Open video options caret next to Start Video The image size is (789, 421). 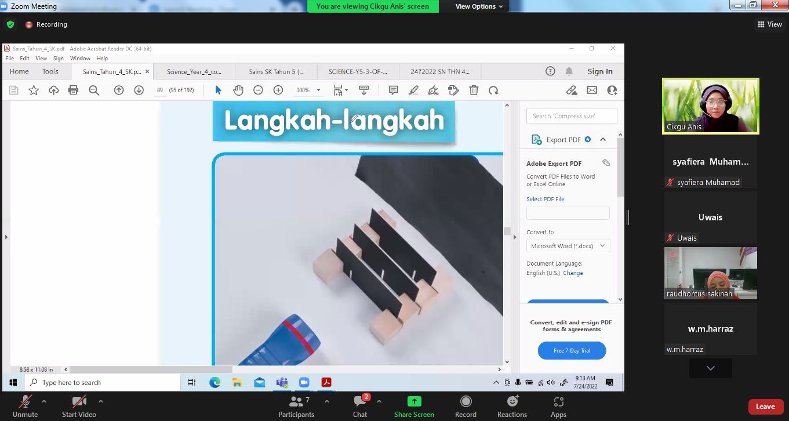[x=101, y=401]
